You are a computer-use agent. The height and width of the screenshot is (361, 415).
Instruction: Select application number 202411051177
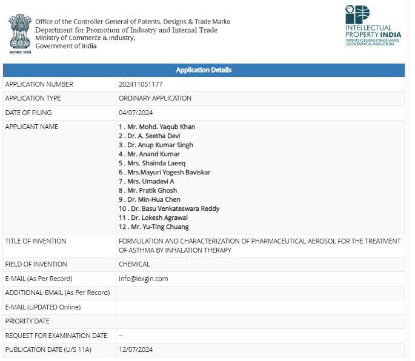tap(141, 84)
